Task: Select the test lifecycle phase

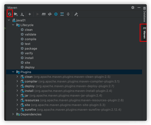Action: click(28, 44)
